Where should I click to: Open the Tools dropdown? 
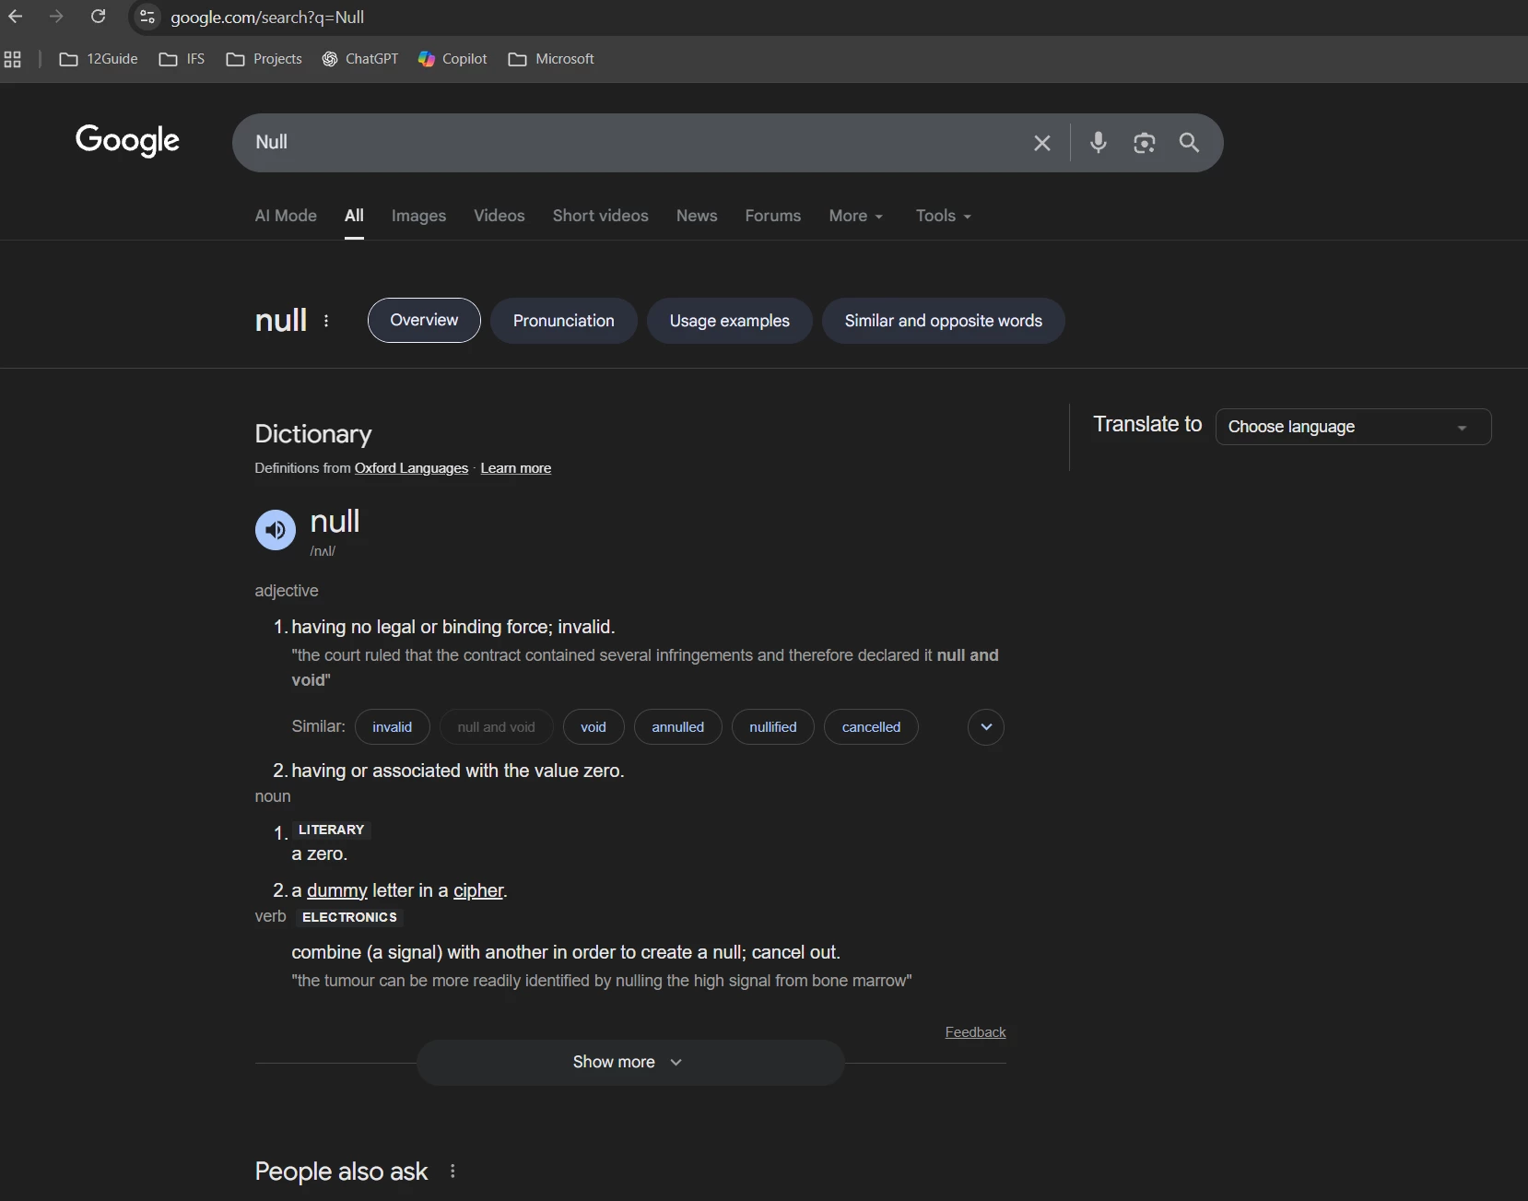[x=943, y=216]
